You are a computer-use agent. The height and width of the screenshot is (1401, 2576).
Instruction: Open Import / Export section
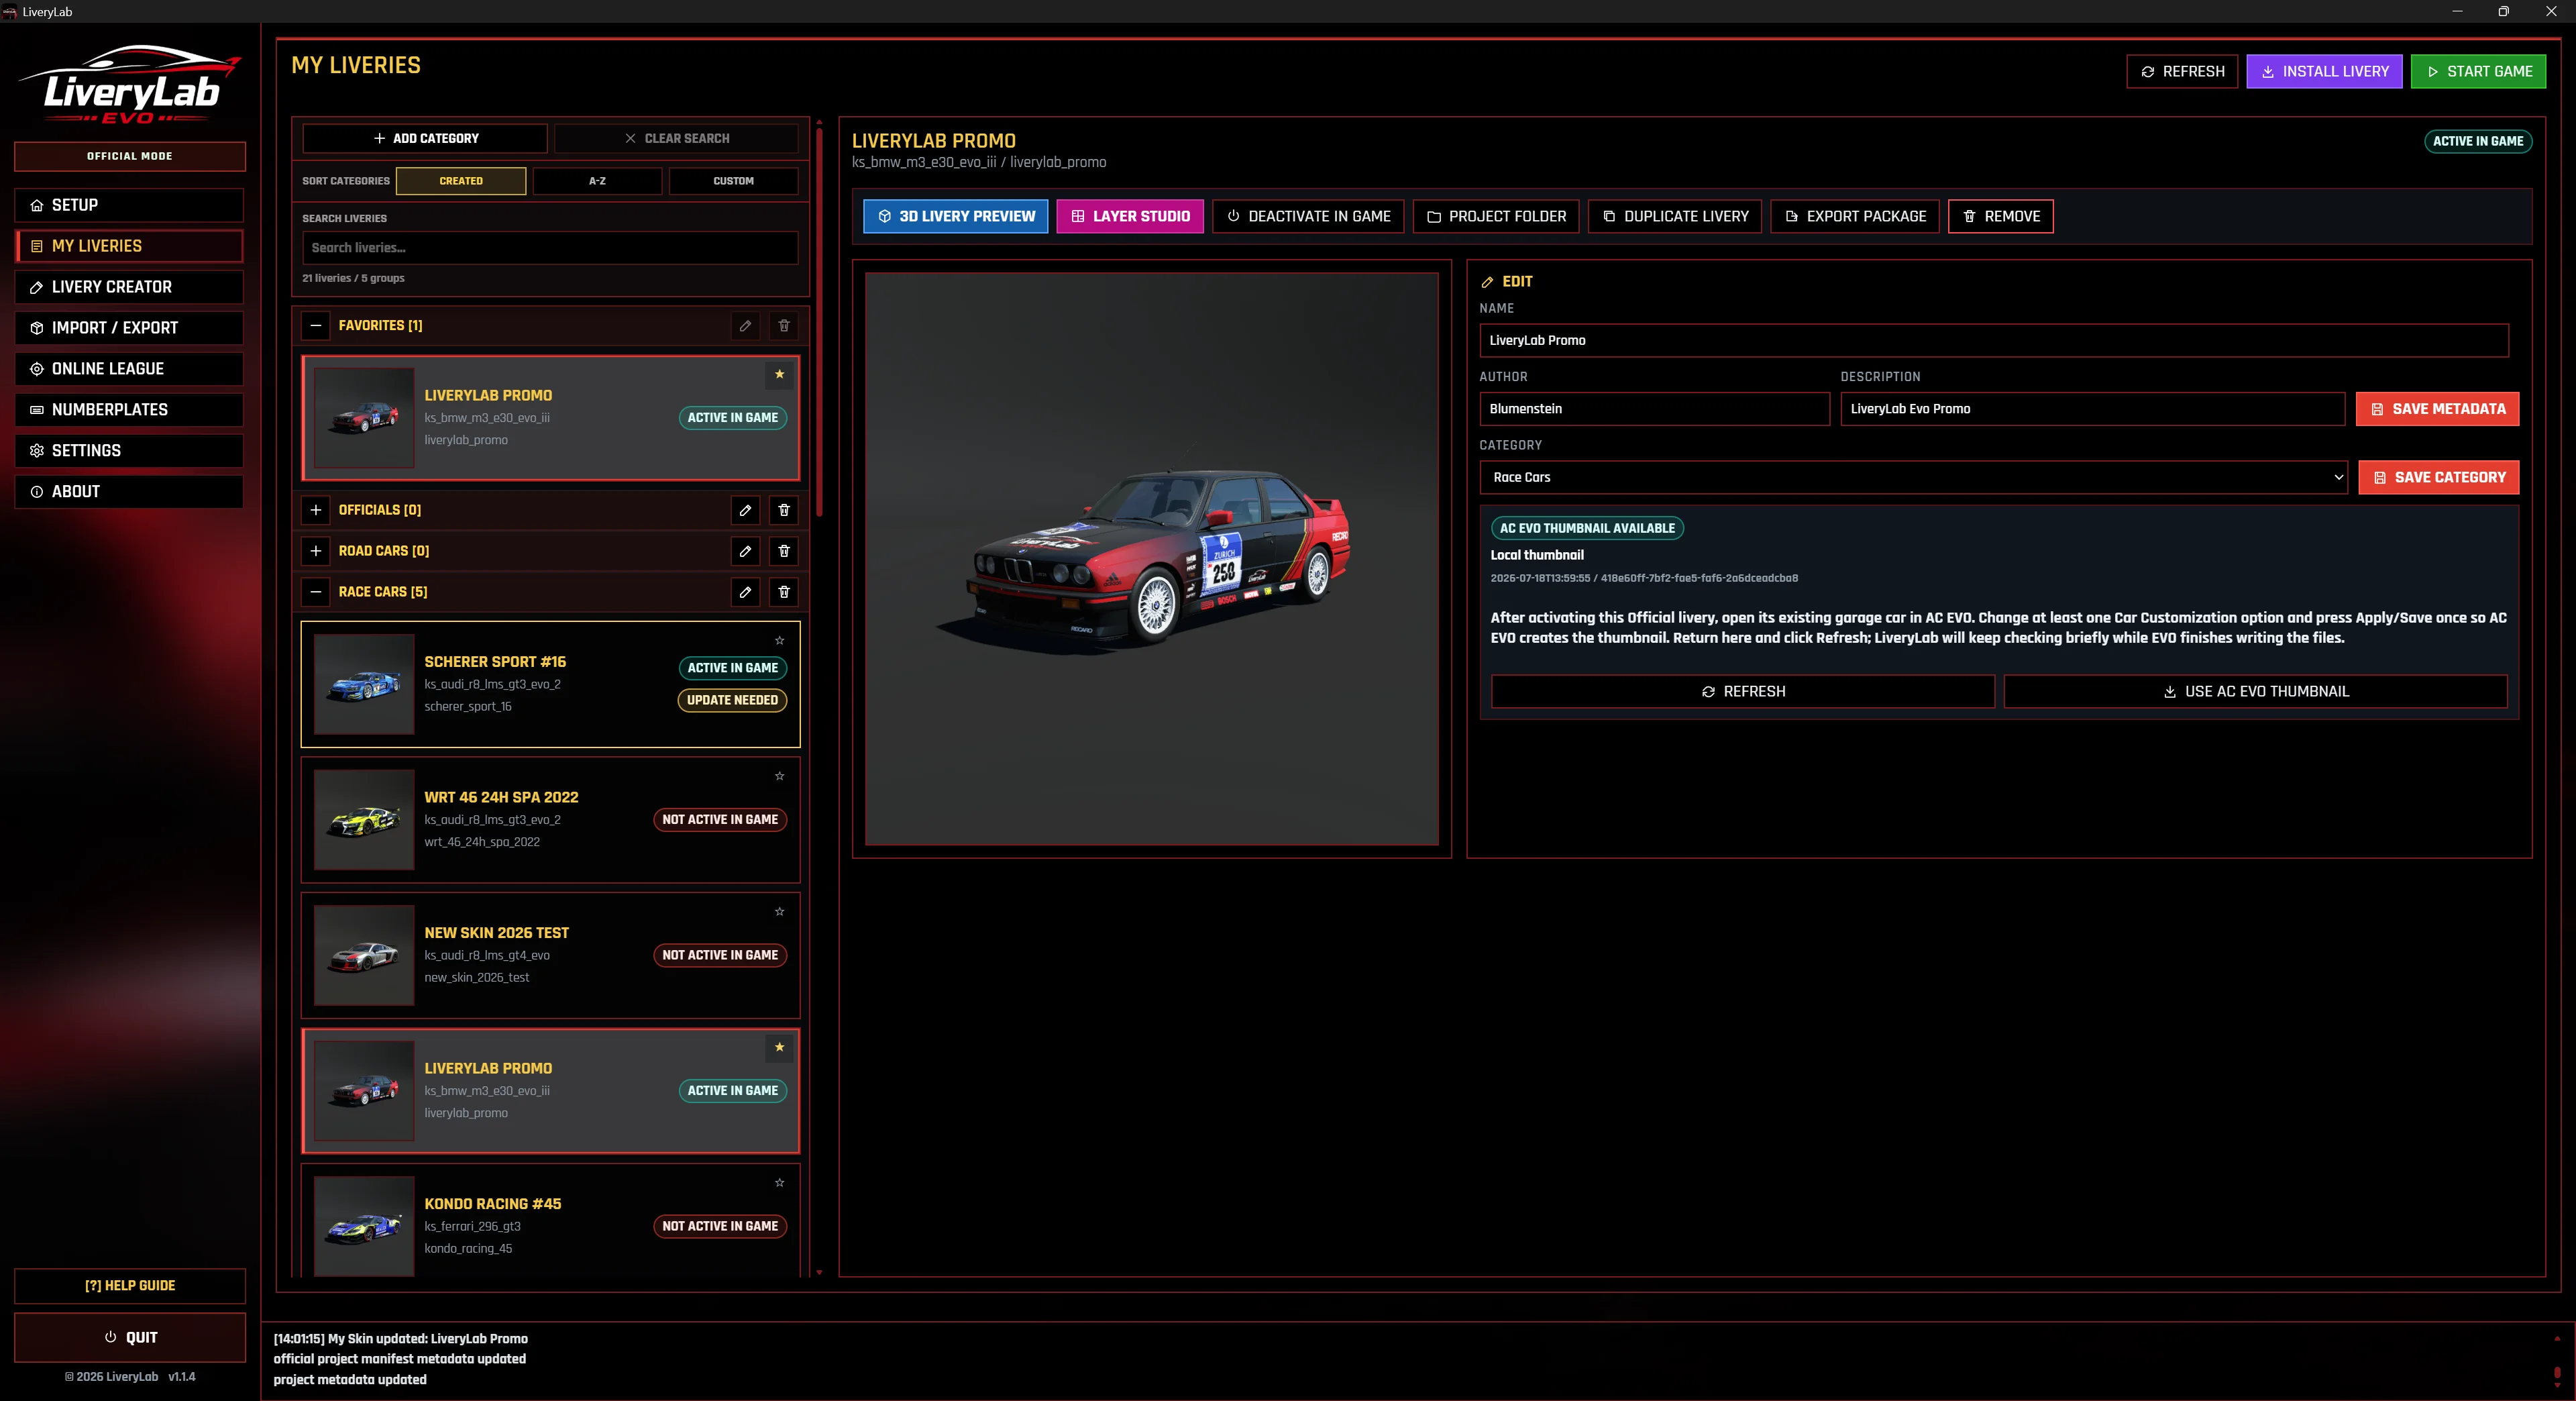click(x=129, y=328)
